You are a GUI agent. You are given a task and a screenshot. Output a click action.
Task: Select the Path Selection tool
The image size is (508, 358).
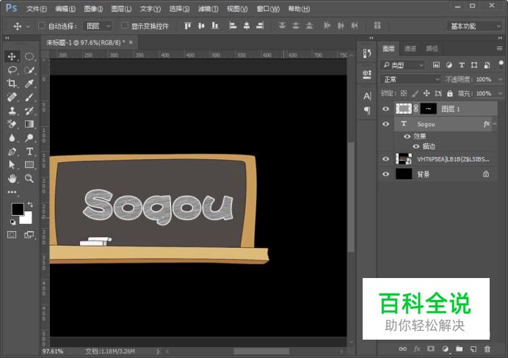(12, 165)
